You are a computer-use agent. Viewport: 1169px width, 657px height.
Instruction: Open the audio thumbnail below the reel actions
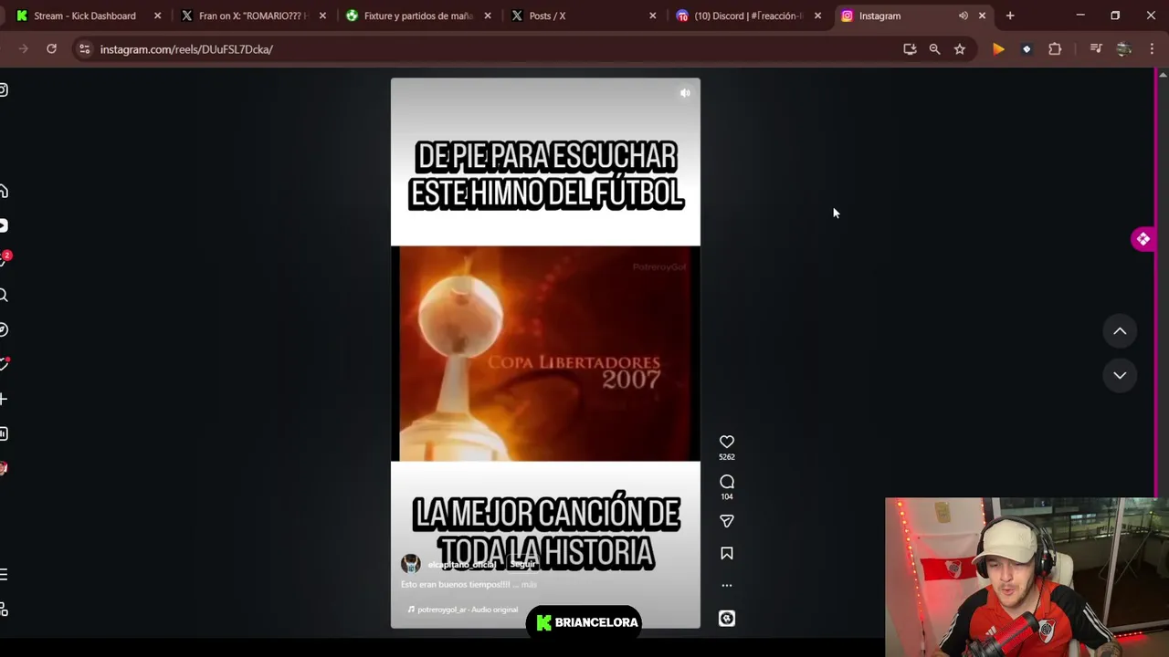coord(727,619)
